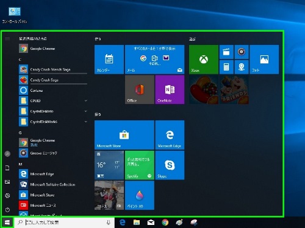305x228 pixels.
Task: Open Edge from the taskbar
Action: coord(123,223)
